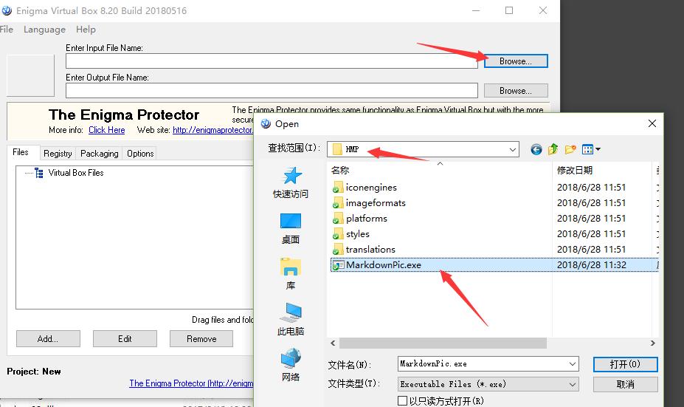Open the Click Here link
684x407 pixels.
[x=107, y=130]
